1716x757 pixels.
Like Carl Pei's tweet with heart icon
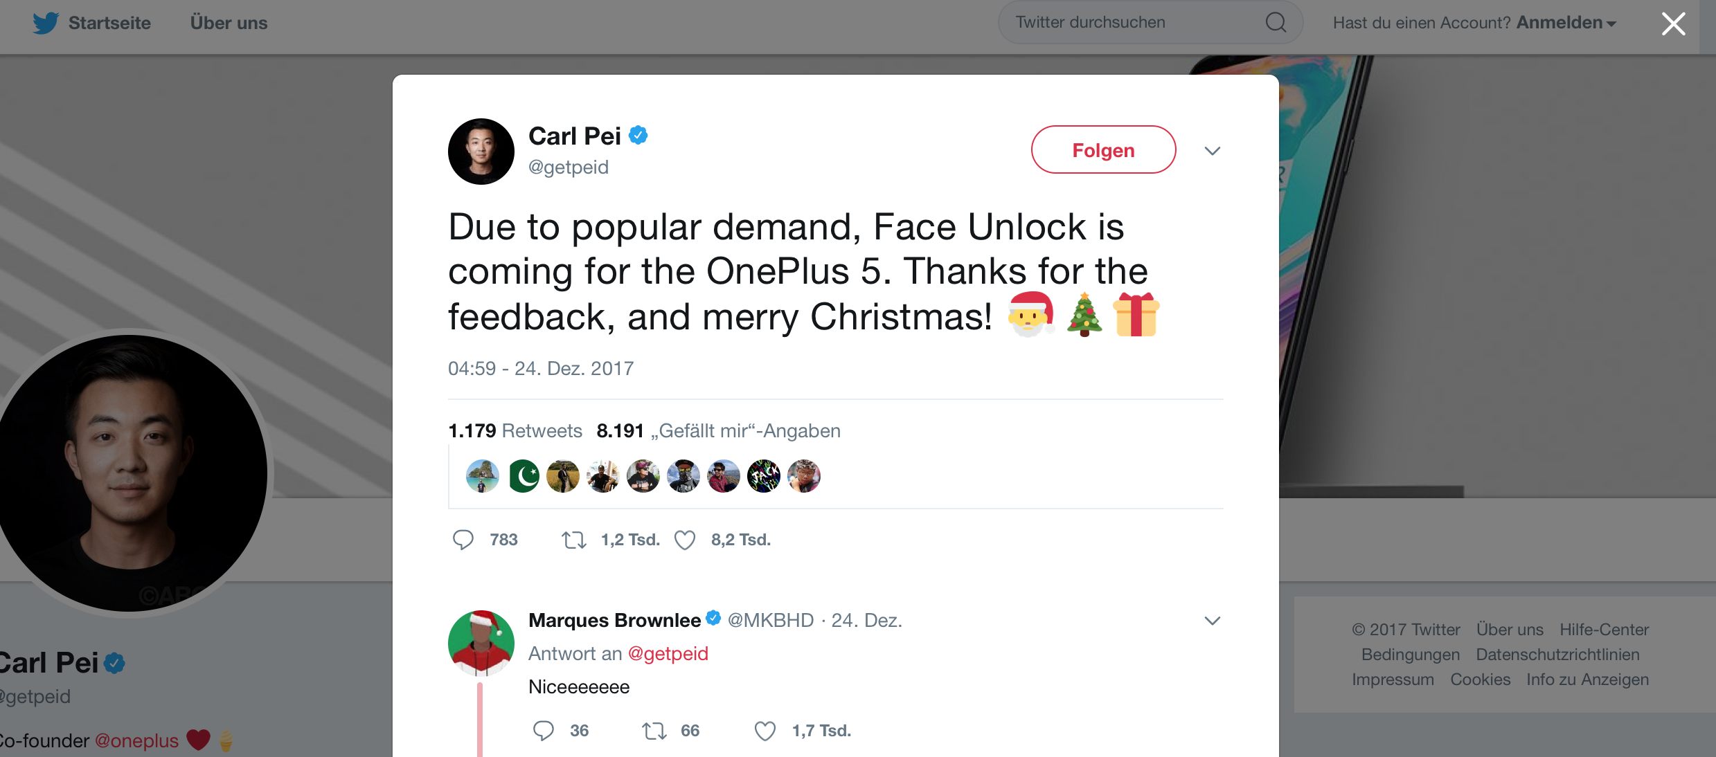pyautogui.click(x=685, y=540)
